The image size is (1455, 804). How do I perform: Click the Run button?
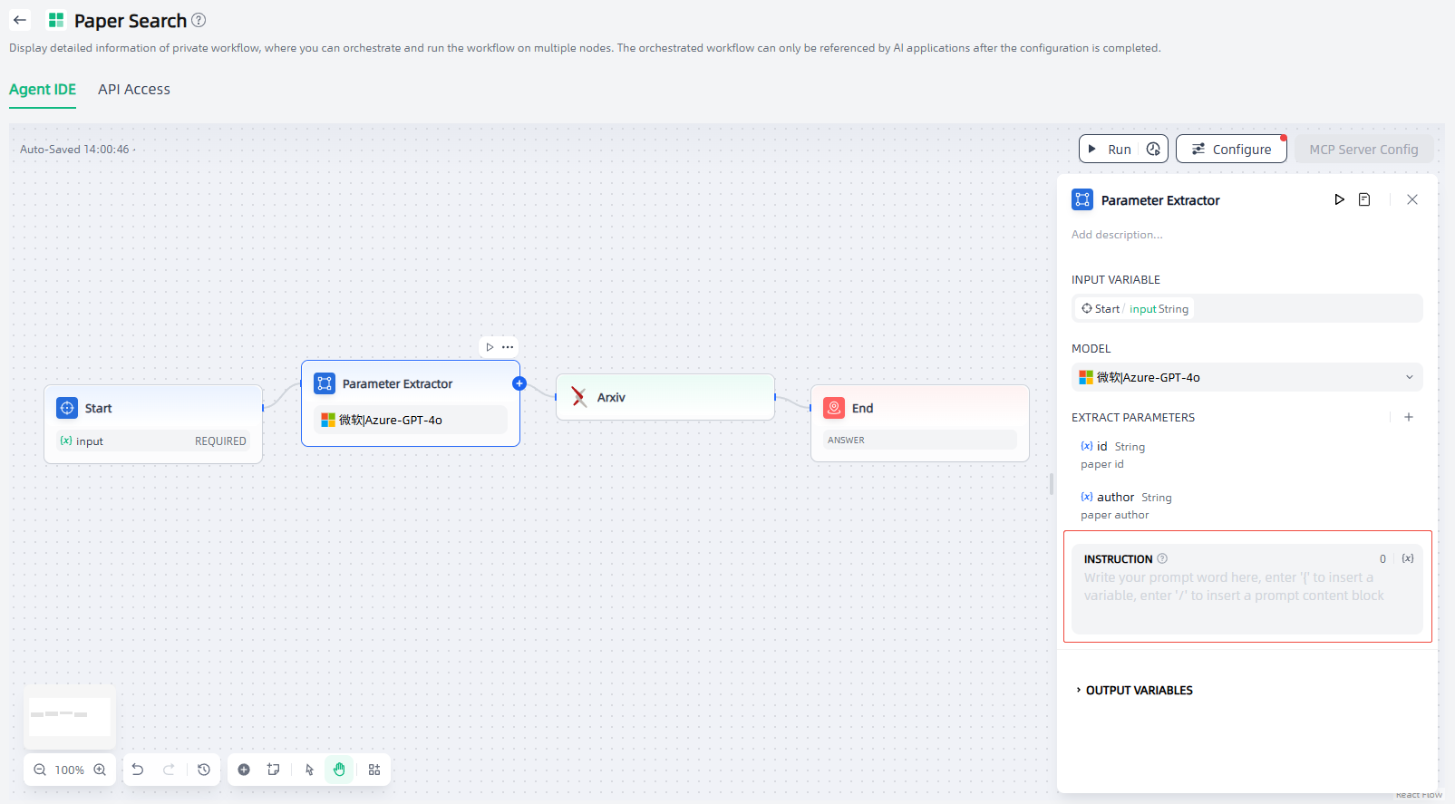pos(1110,150)
